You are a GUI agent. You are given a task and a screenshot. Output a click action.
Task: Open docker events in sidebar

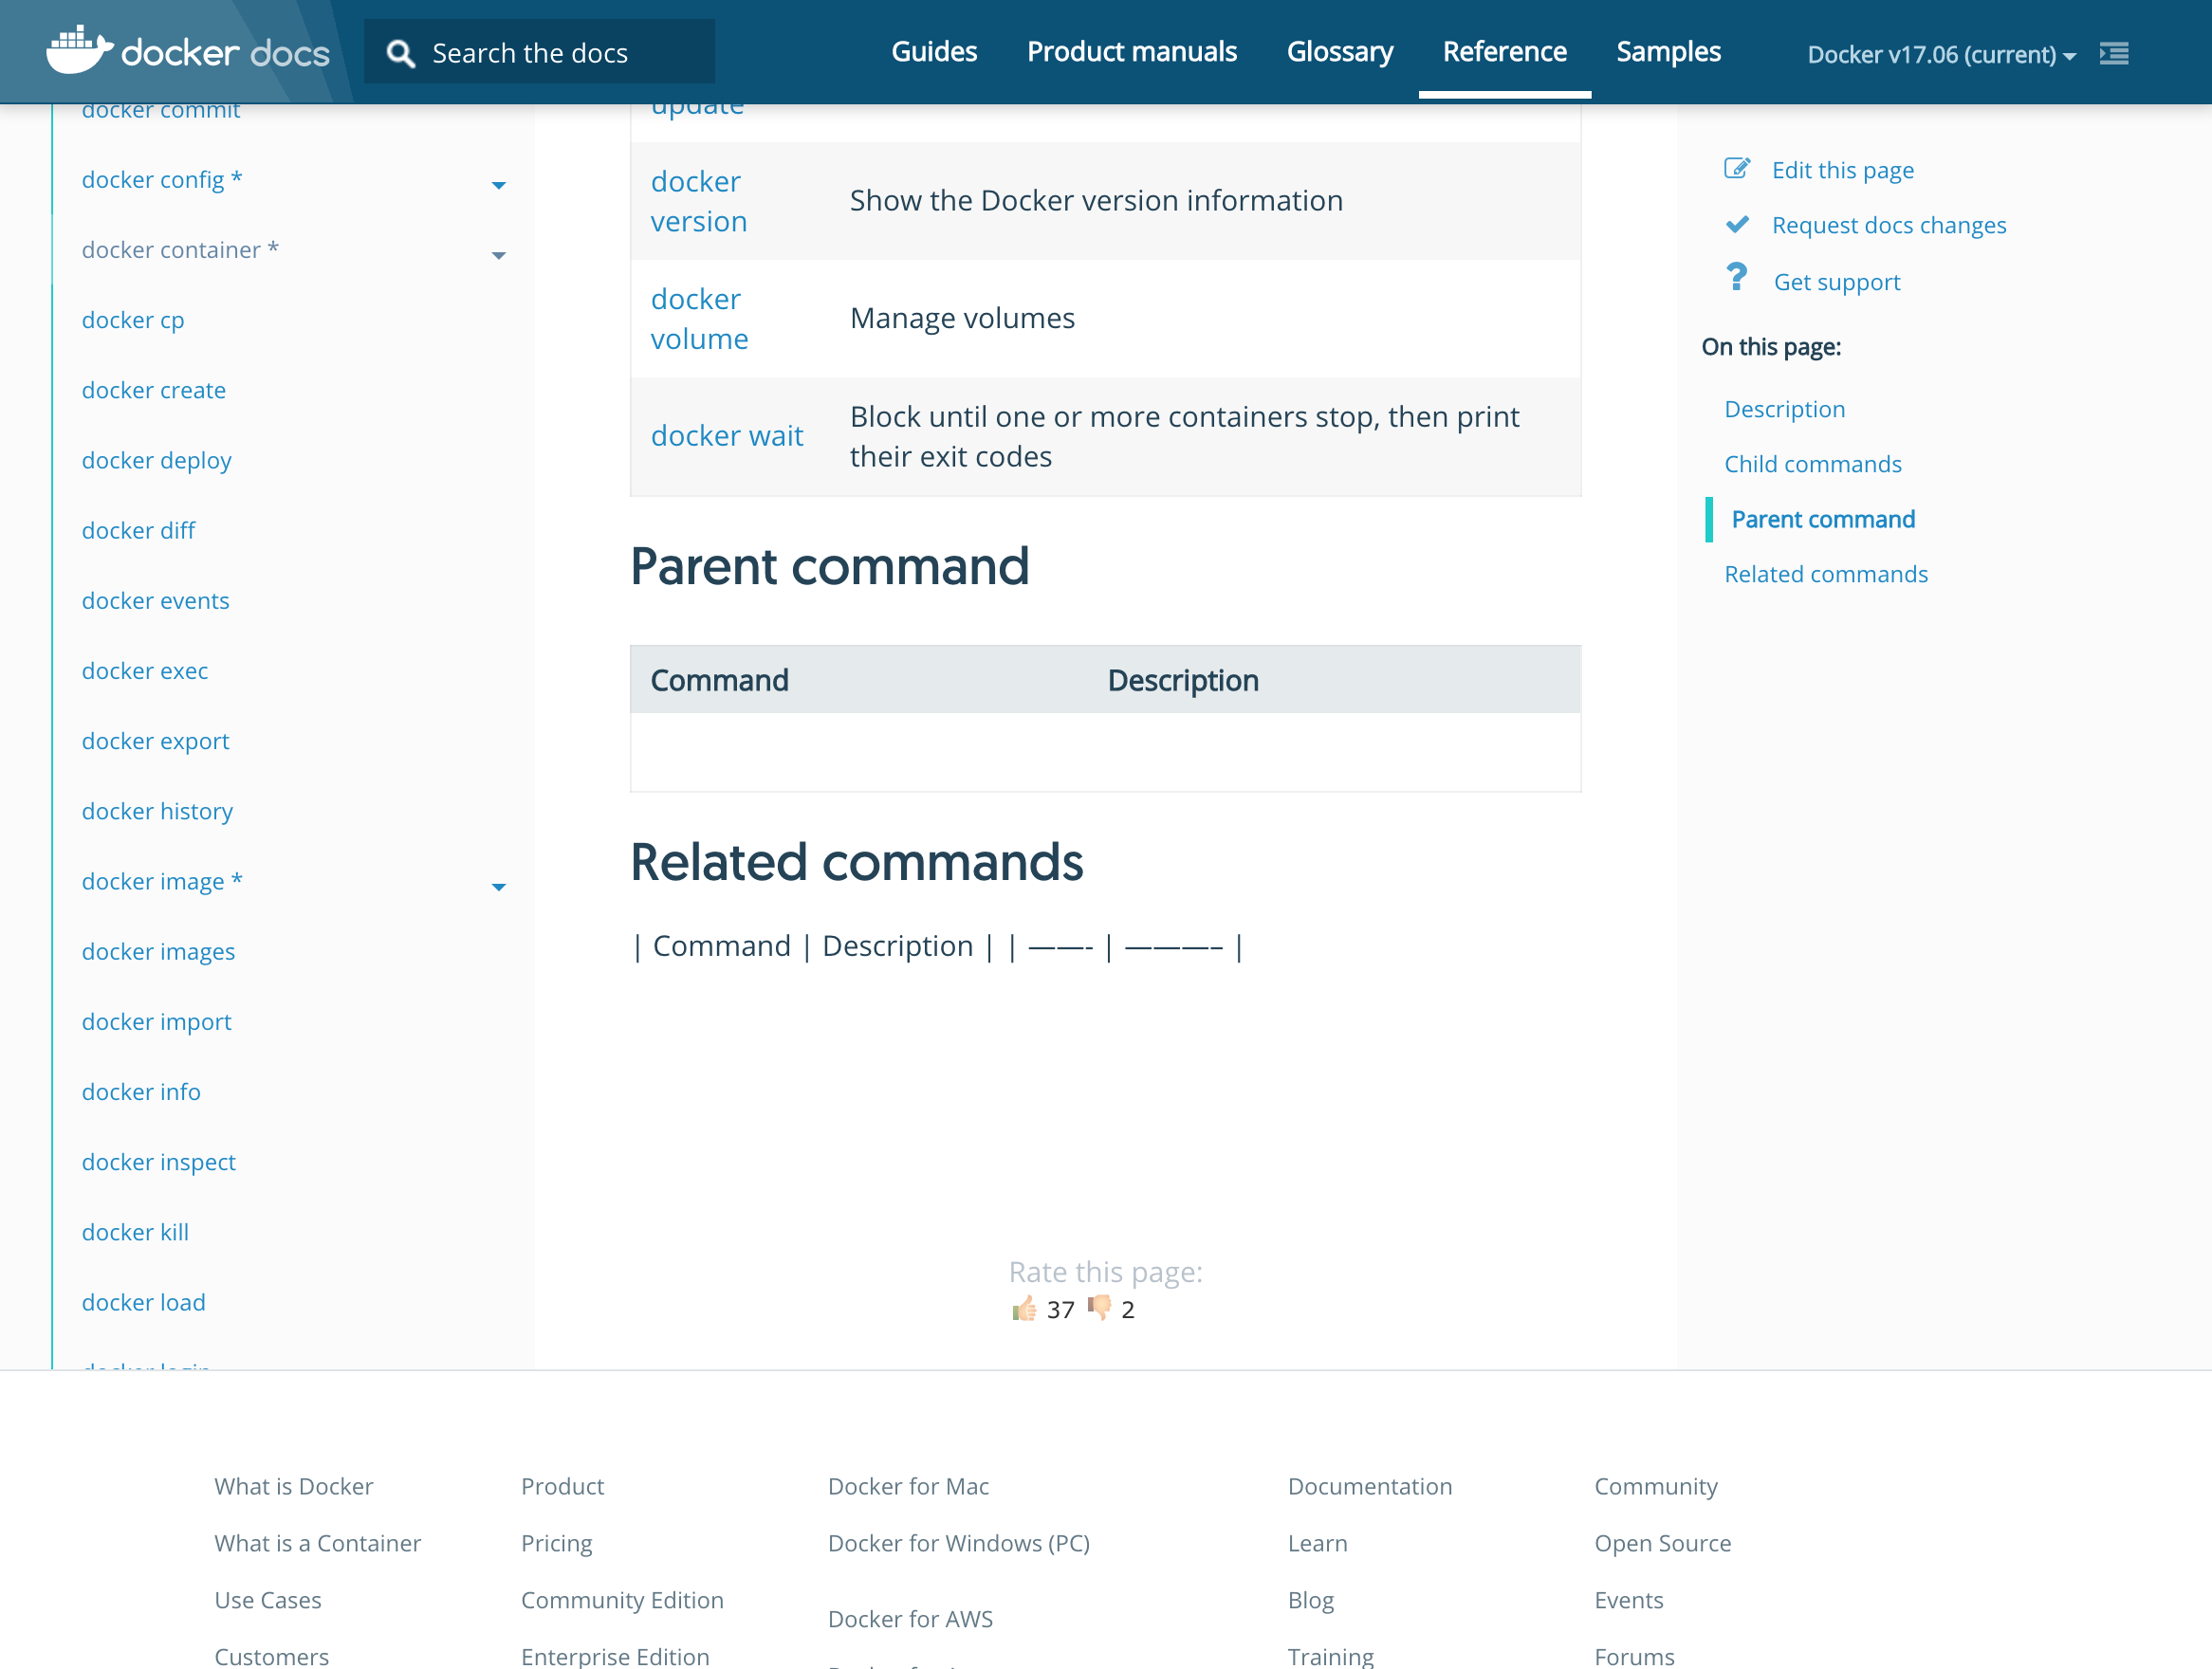tap(156, 600)
